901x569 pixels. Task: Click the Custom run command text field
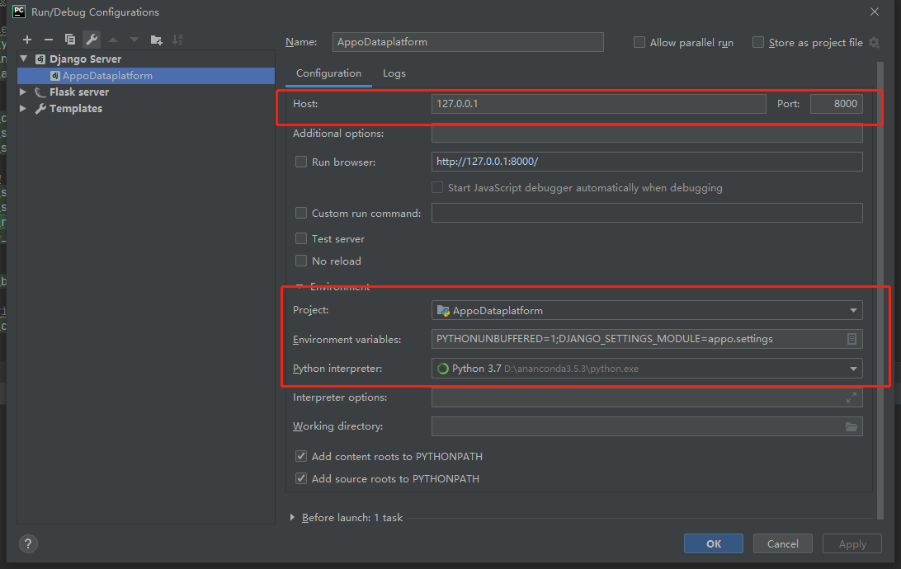pos(647,213)
